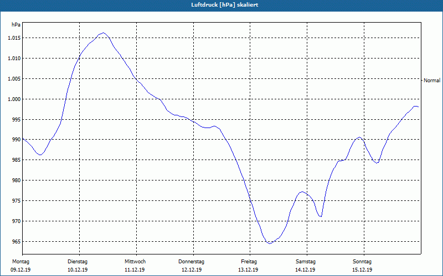Image resolution: width=443 pixels, height=276 pixels.
Task: Click the date 15.12.19
Action: pyautogui.click(x=362, y=270)
